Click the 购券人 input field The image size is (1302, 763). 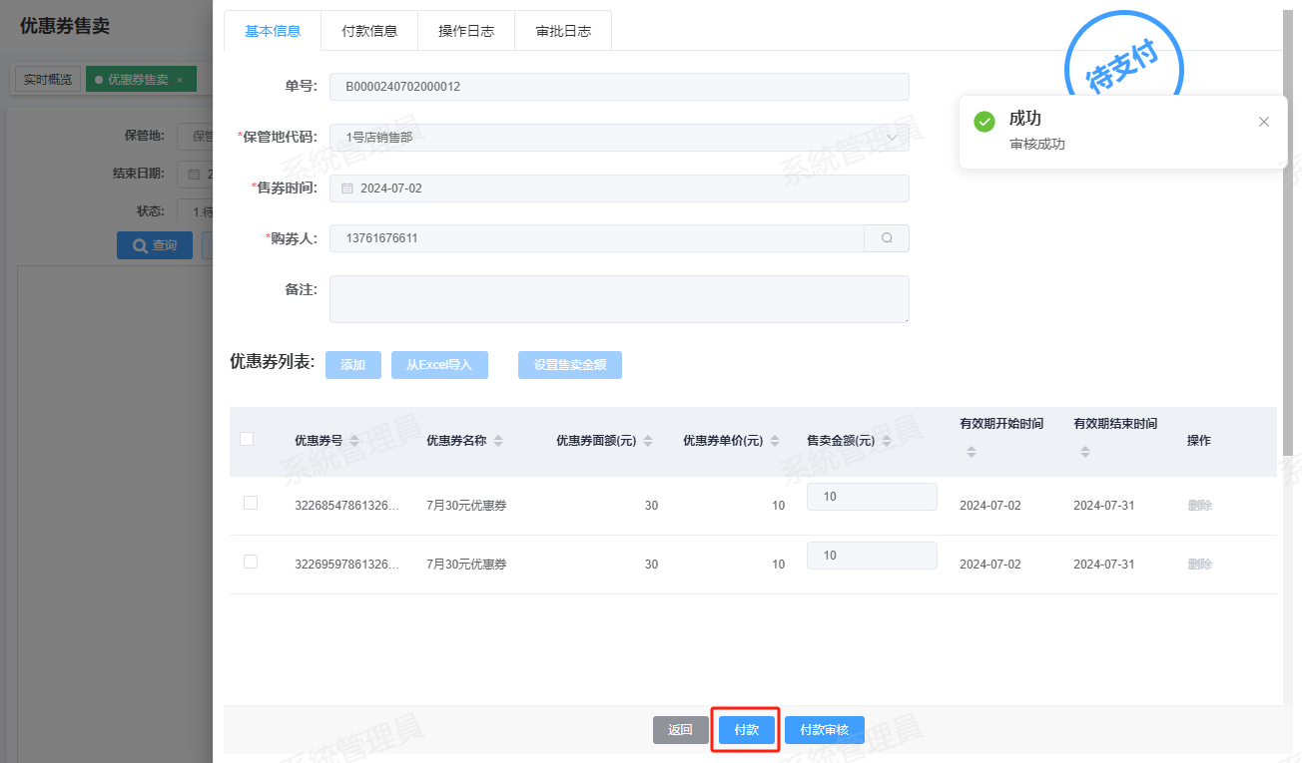click(x=597, y=238)
